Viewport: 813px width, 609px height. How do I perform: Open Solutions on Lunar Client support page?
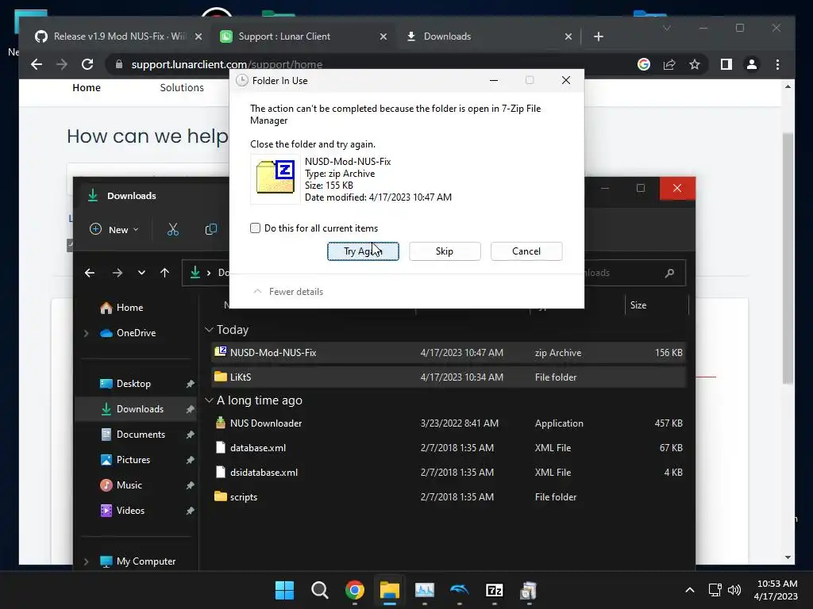point(182,87)
